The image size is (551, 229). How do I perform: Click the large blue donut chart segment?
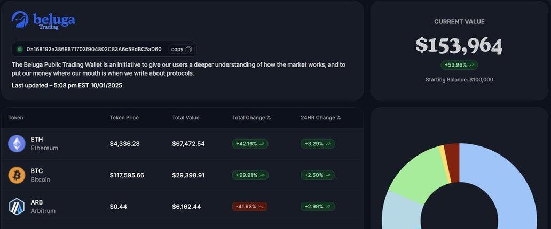coord(507,181)
